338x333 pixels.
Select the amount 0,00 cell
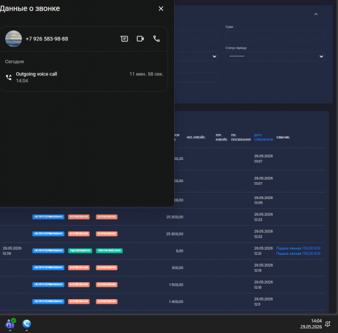179,251
